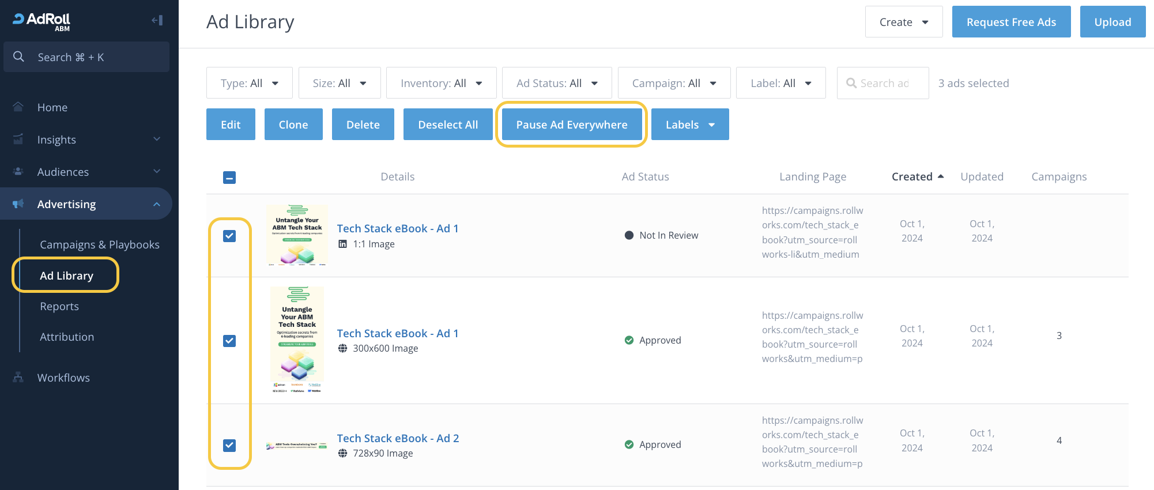1154x490 pixels.
Task: Expand the Create dropdown menu
Action: [903, 22]
